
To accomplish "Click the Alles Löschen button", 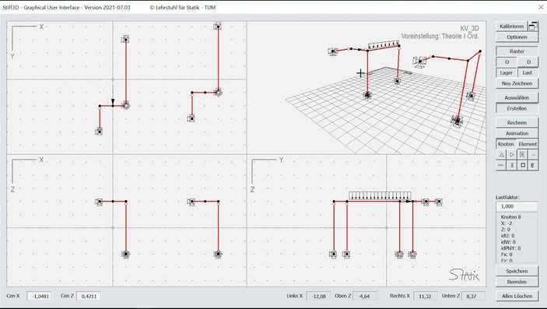I will click(x=517, y=296).
